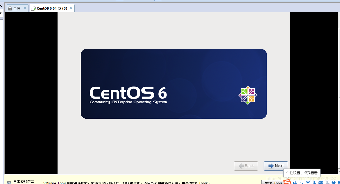Click the Next button in the CentOS installer
The image size is (340, 184).
(276, 166)
